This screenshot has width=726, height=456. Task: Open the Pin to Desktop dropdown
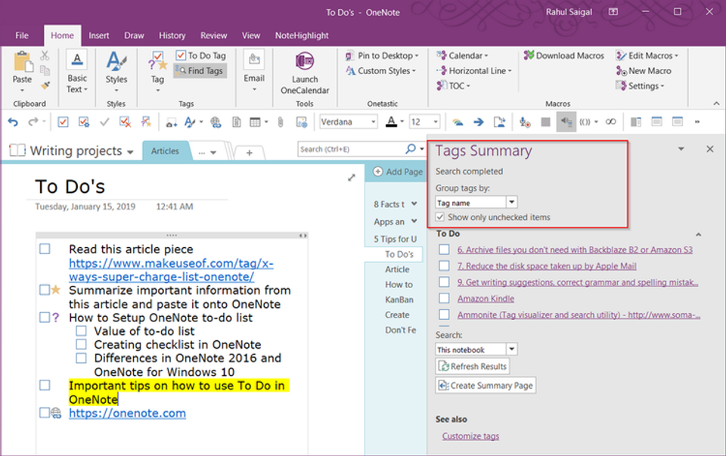[x=381, y=55]
